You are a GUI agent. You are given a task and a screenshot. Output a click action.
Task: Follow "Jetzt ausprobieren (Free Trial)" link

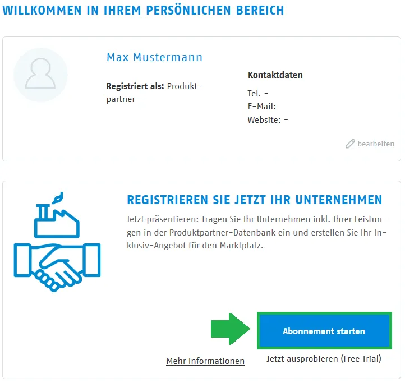pos(323,358)
